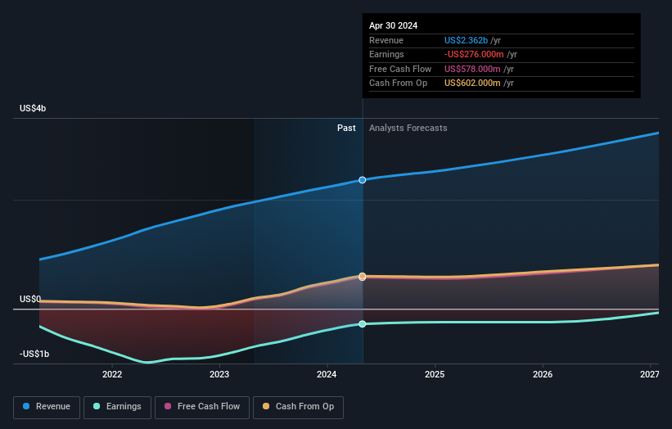Click the blue Revenue legend dot
This screenshot has height=429, width=672.
pyautogui.click(x=26, y=406)
